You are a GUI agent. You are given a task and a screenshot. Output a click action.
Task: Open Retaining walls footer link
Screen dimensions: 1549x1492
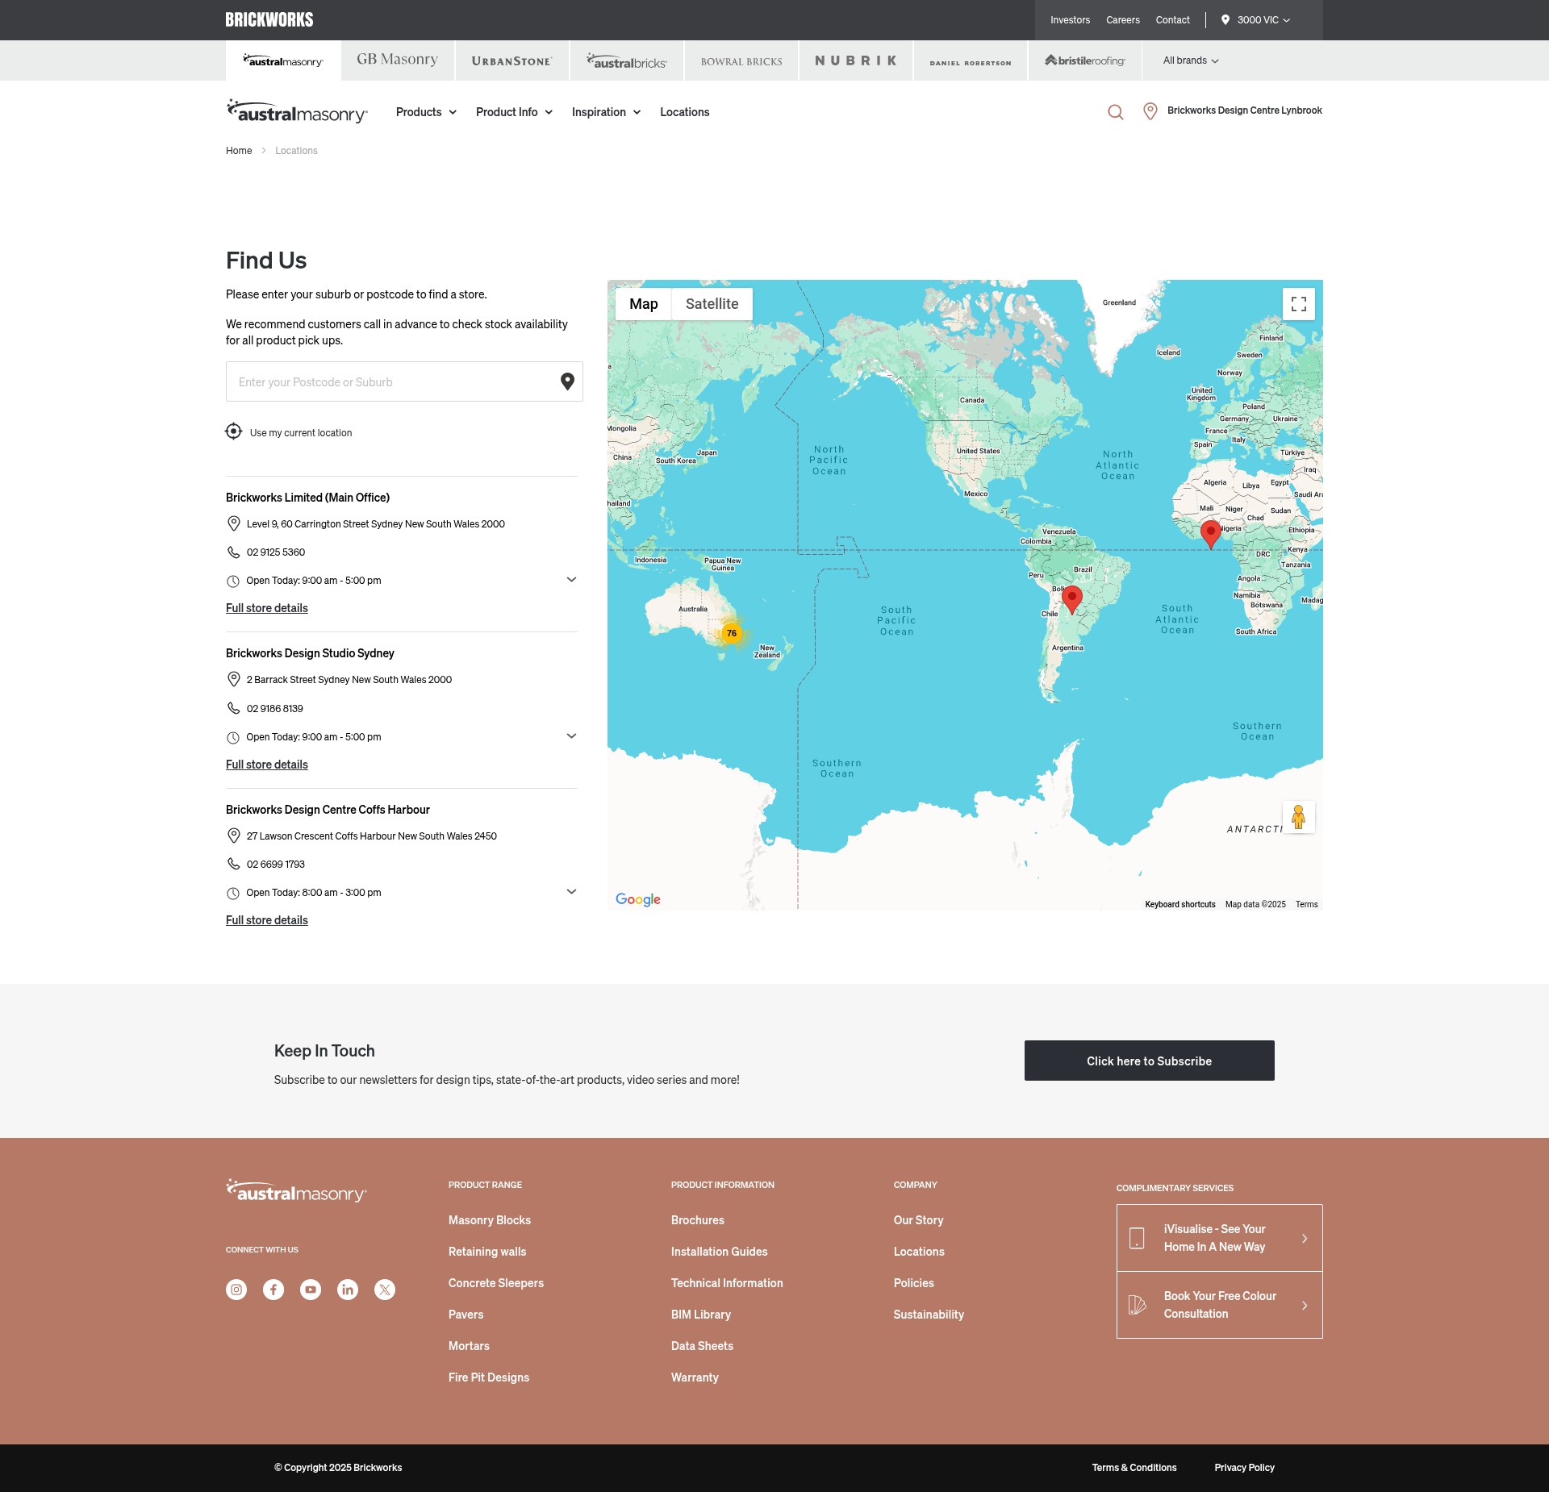coord(487,1252)
